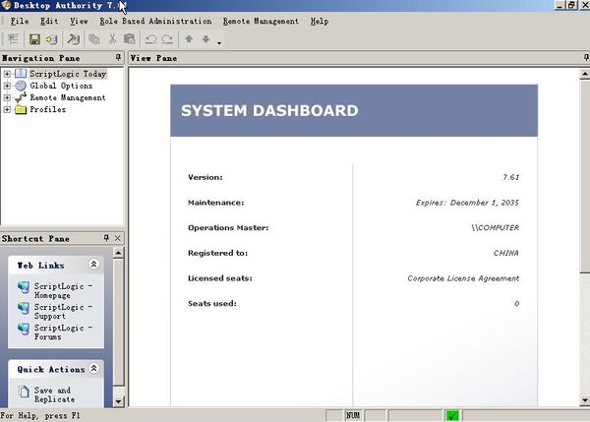590x422 pixels.
Task: Click the View Pane vertical scrollbar thumb
Action: tap(585, 176)
